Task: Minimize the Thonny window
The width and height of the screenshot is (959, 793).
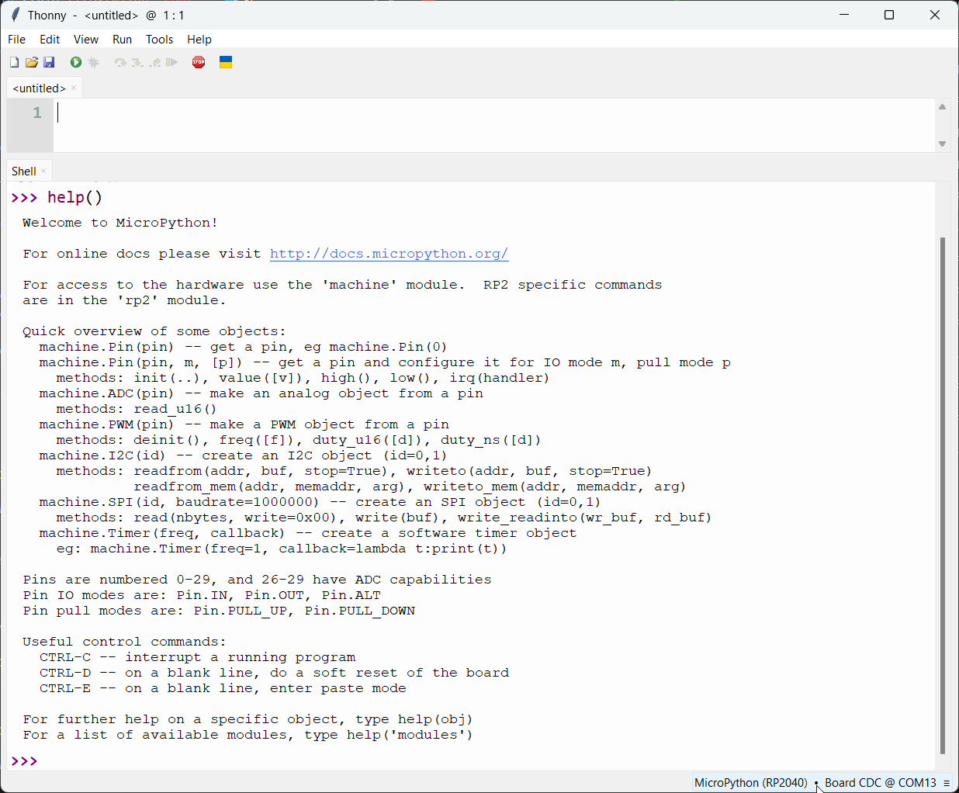Action: point(845,15)
